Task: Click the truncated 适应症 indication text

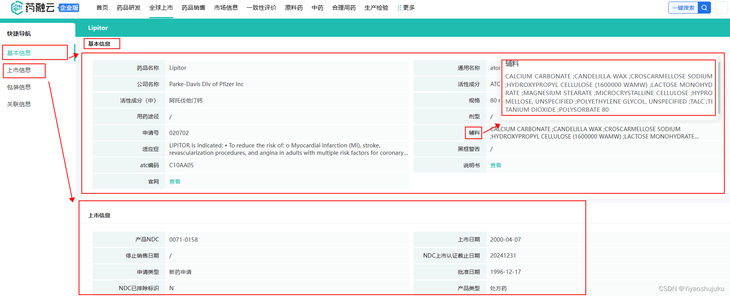Action: (289, 149)
